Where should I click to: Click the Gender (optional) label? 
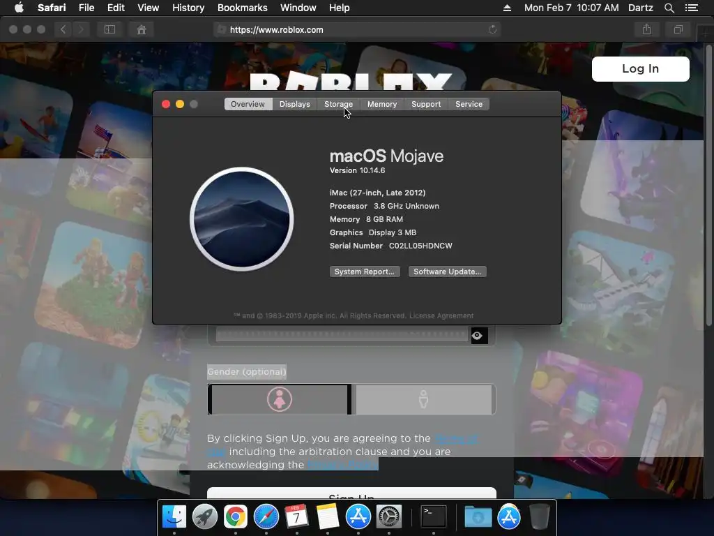click(x=247, y=371)
